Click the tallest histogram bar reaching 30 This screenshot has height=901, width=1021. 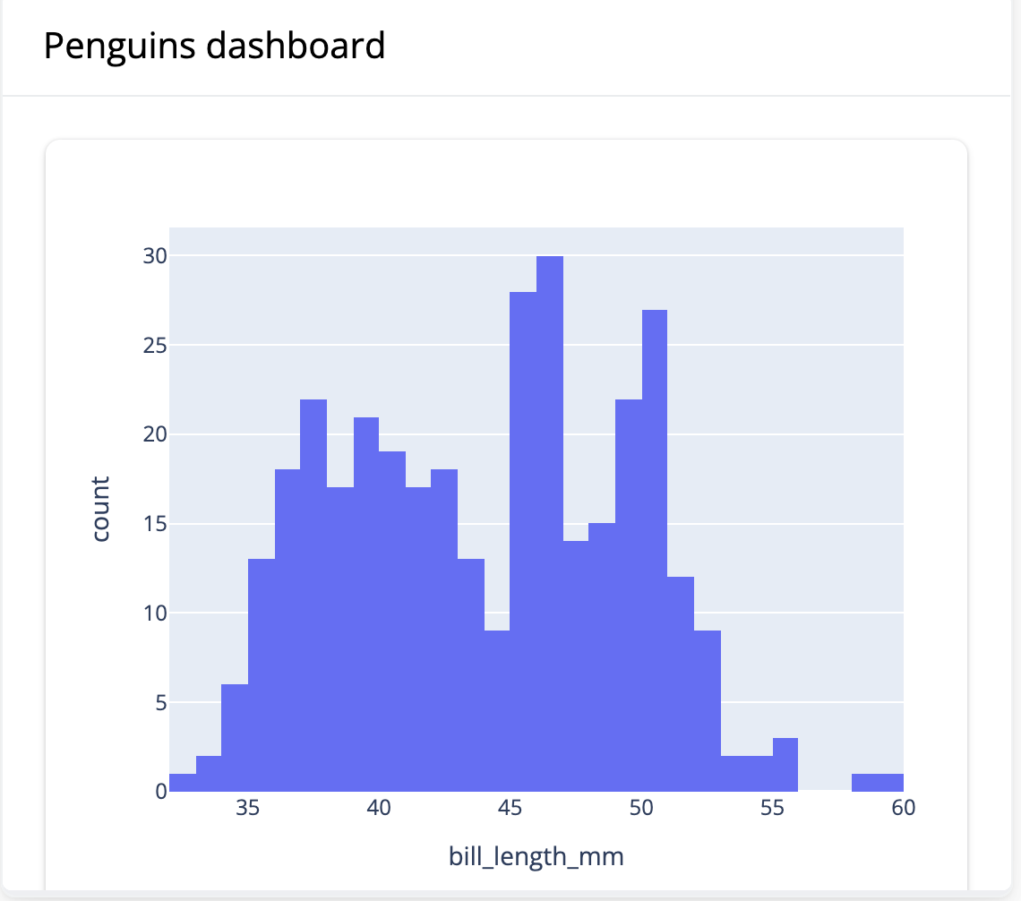tap(550, 523)
